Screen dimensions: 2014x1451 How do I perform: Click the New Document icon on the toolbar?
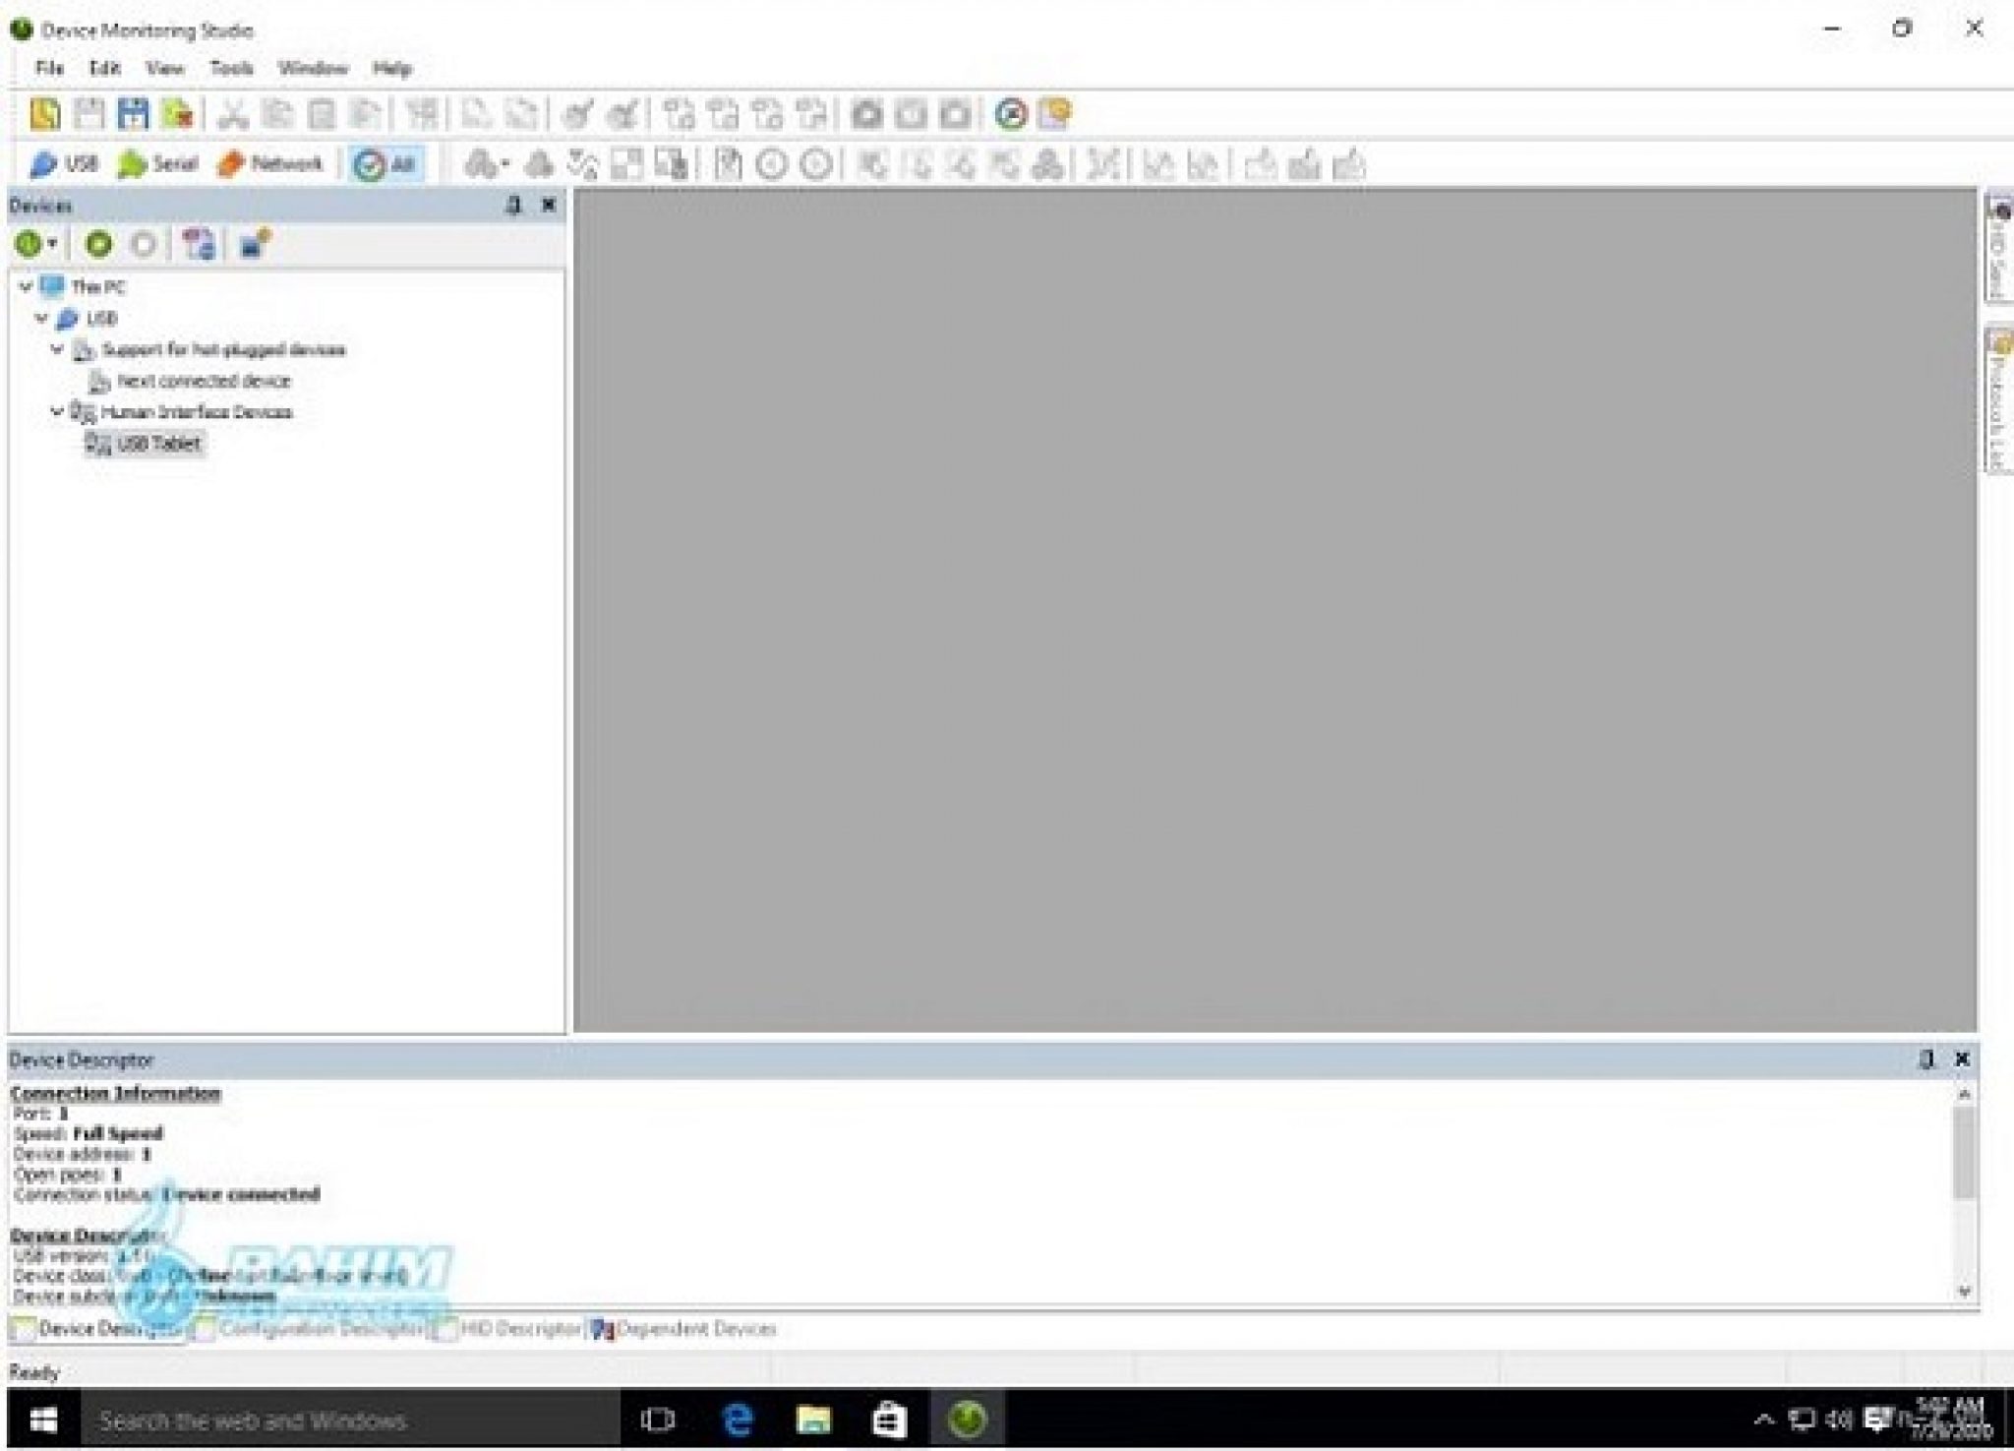pos(43,113)
